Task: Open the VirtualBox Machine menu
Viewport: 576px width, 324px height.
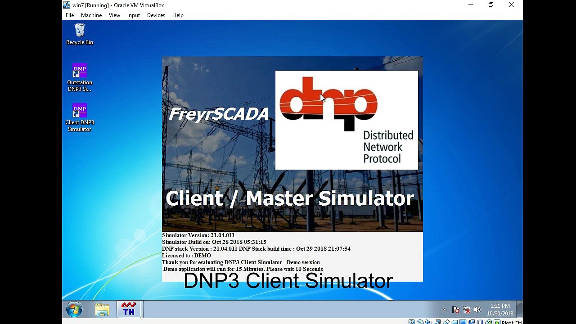Action: [91, 15]
